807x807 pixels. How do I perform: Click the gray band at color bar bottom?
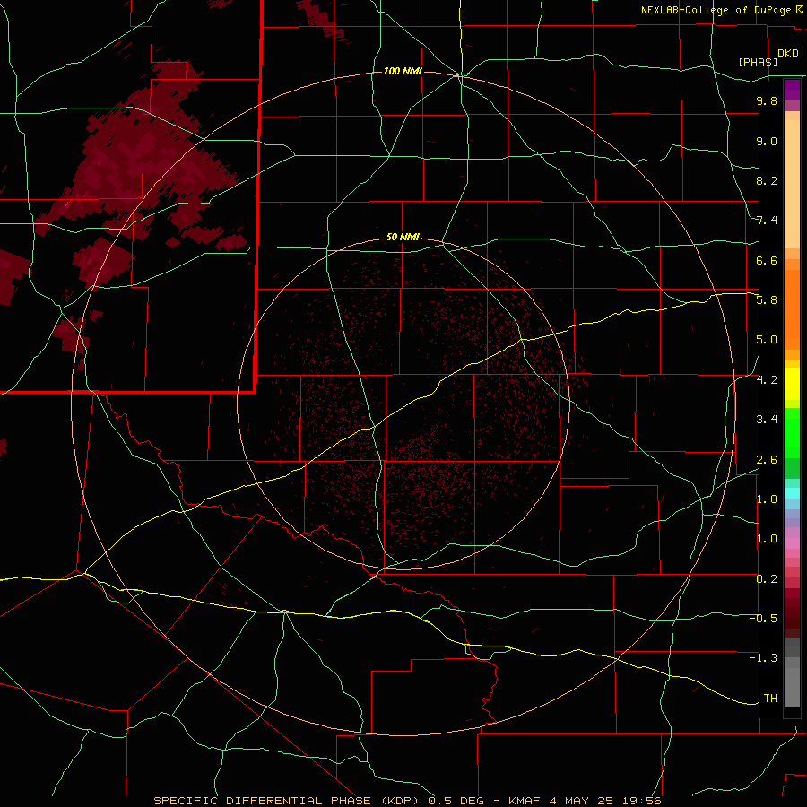(x=792, y=674)
